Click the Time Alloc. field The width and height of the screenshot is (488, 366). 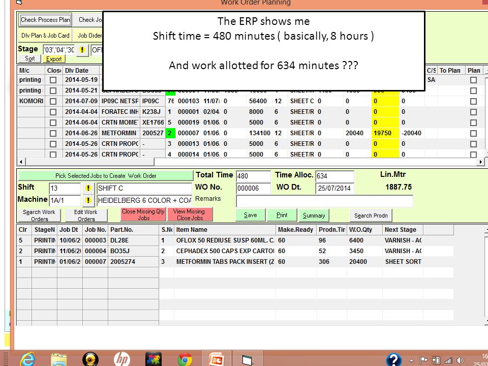tap(334, 176)
